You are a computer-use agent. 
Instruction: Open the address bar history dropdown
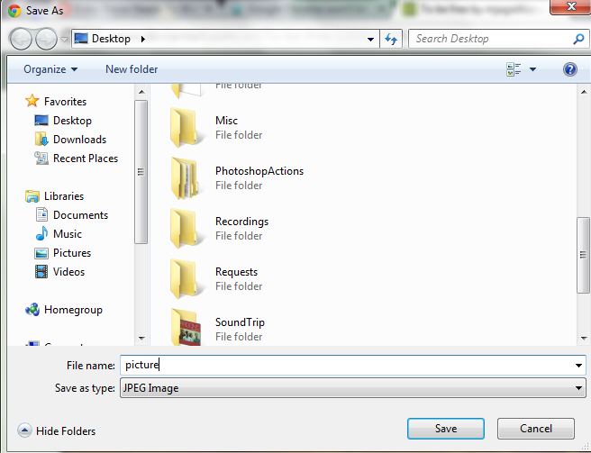click(x=370, y=40)
